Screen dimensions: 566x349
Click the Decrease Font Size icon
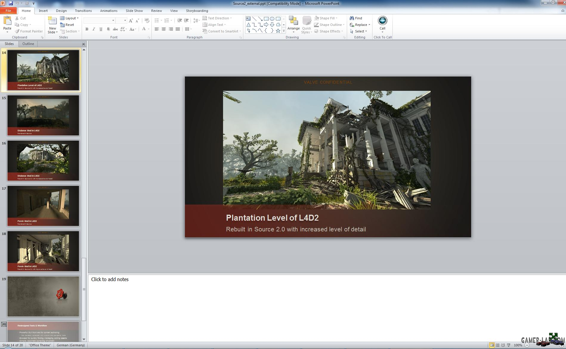tap(137, 21)
